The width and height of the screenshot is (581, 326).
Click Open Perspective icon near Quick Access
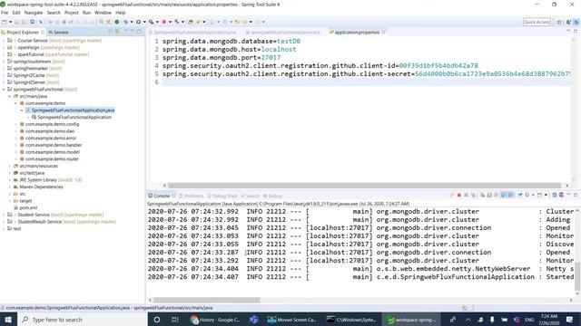[x=559, y=22]
